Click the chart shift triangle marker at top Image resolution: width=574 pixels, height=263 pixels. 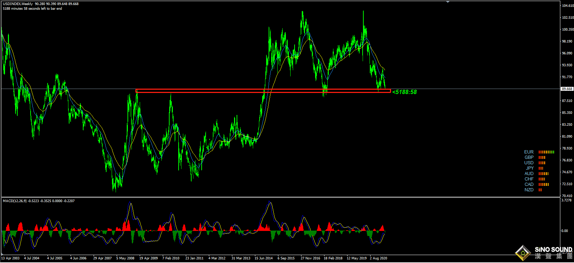pyautogui.click(x=448, y=2)
